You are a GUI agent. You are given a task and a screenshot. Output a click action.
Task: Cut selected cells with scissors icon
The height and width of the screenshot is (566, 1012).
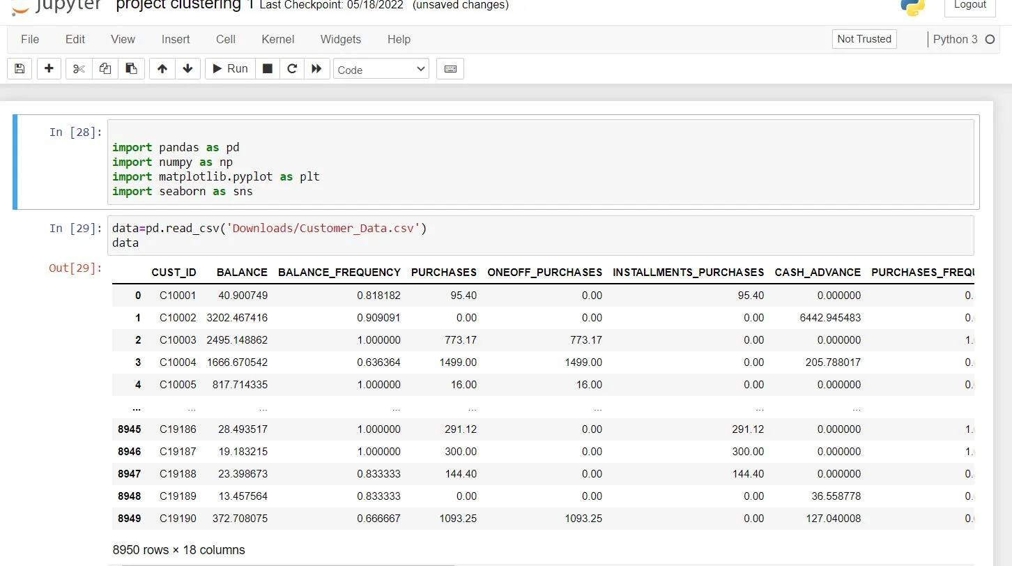(x=79, y=69)
